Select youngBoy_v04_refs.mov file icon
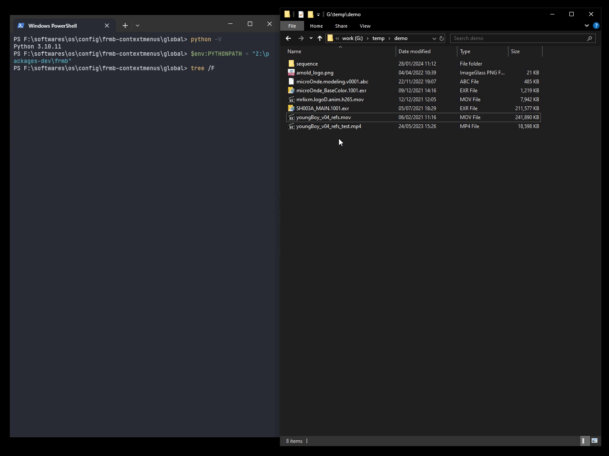609x456 pixels. [291, 117]
